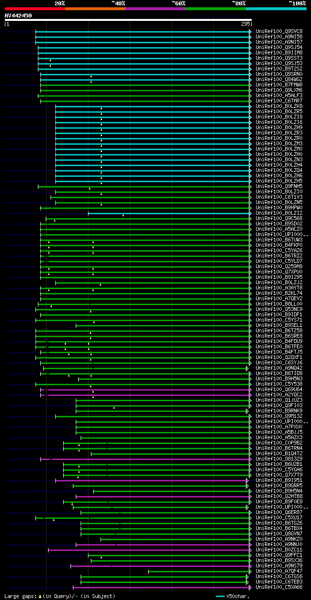Image resolution: width=311 pixels, height=600 pixels.
Task: Select the UniRef100_B9RNK9 label
Action: 279,411
